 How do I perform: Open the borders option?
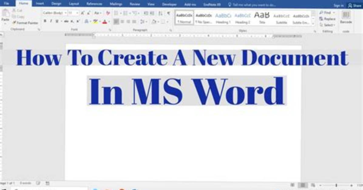(163, 22)
